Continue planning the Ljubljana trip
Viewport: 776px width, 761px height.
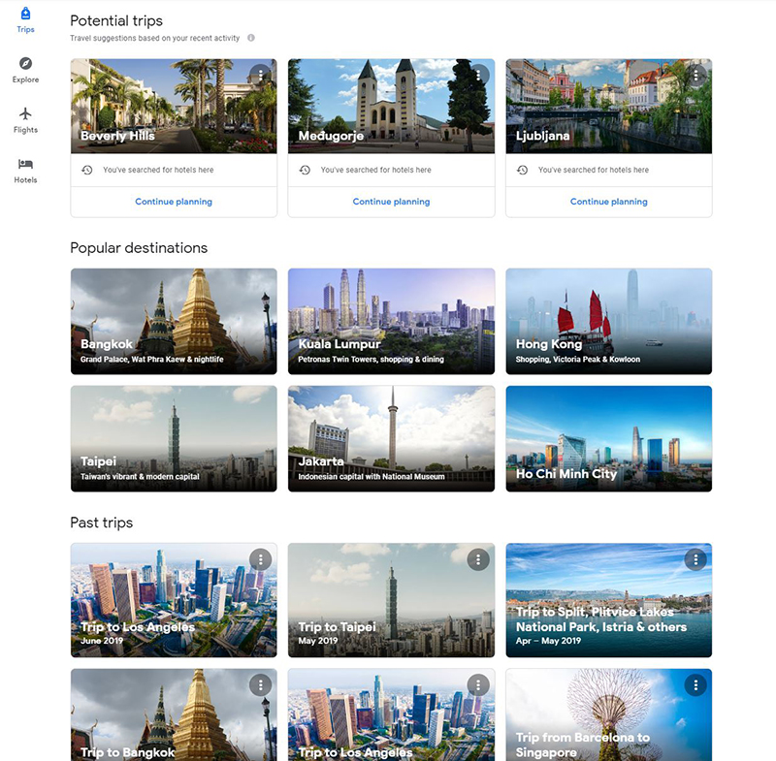(x=608, y=202)
